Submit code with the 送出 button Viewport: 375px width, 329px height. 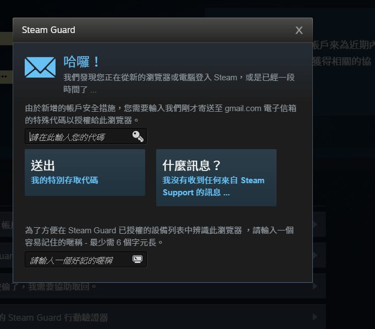(85, 173)
